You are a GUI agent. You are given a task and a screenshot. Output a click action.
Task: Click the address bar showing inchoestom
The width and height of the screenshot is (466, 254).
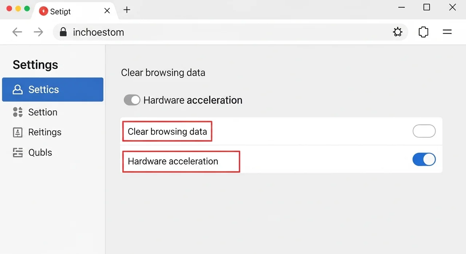218,32
